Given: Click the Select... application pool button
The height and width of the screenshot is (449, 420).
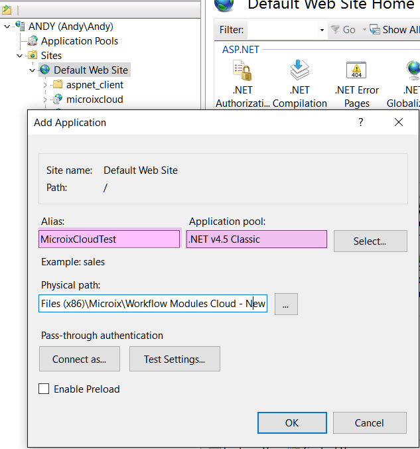Looking at the screenshot, I should 370,241.
